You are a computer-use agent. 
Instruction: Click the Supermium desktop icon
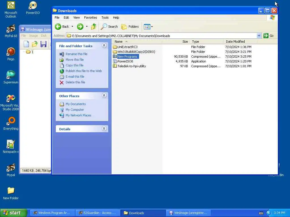click(11, 77)
